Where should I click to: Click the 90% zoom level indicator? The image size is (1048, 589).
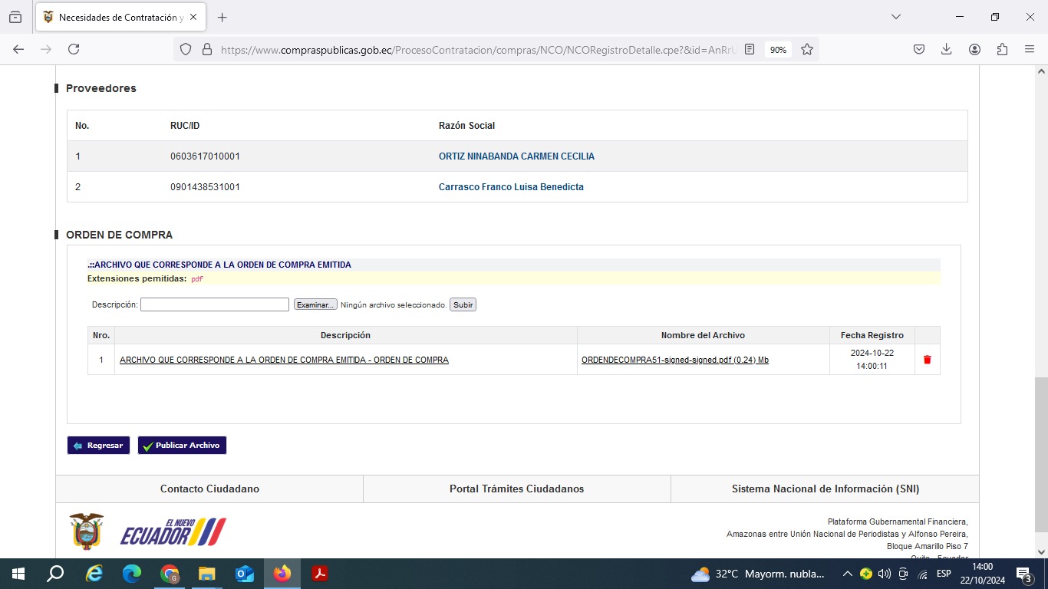pos(778,49)
